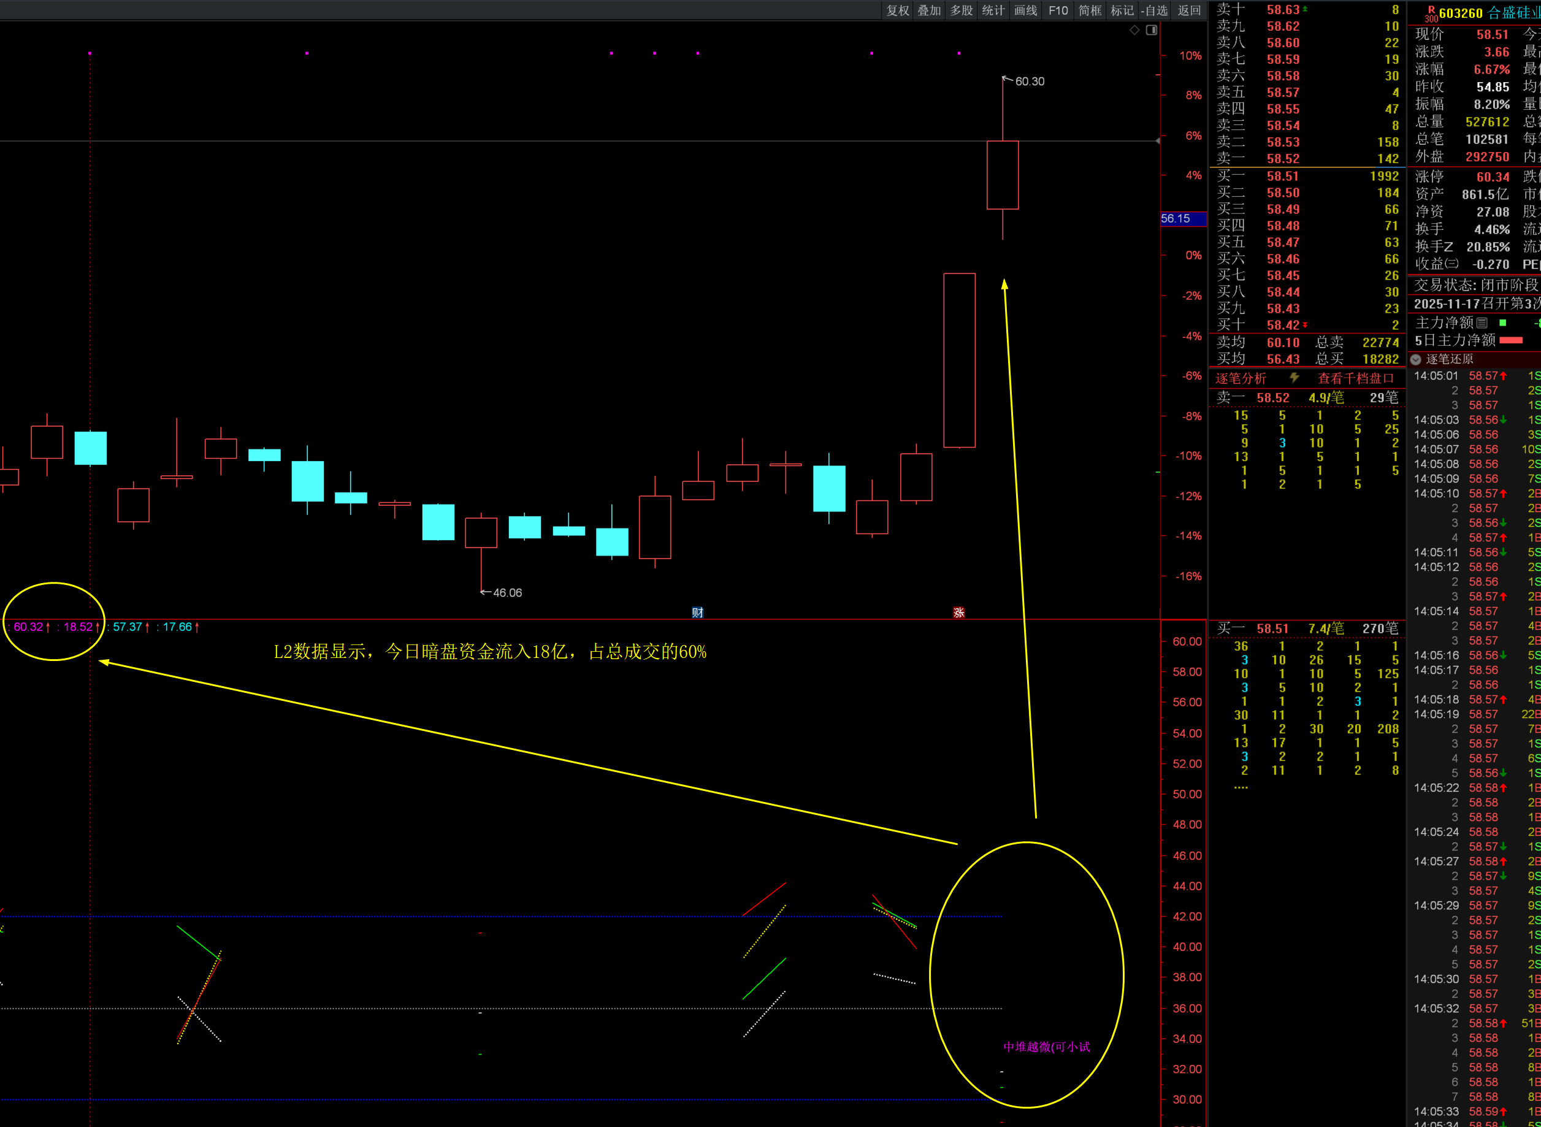The width and height of the screenshot is (1541, 1127).
Task: Click the 收益 quarter indicator (三) icon
Action: click(x=1451, y=264)
